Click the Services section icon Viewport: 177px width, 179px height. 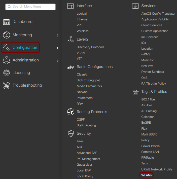click(x=135, y=6)
